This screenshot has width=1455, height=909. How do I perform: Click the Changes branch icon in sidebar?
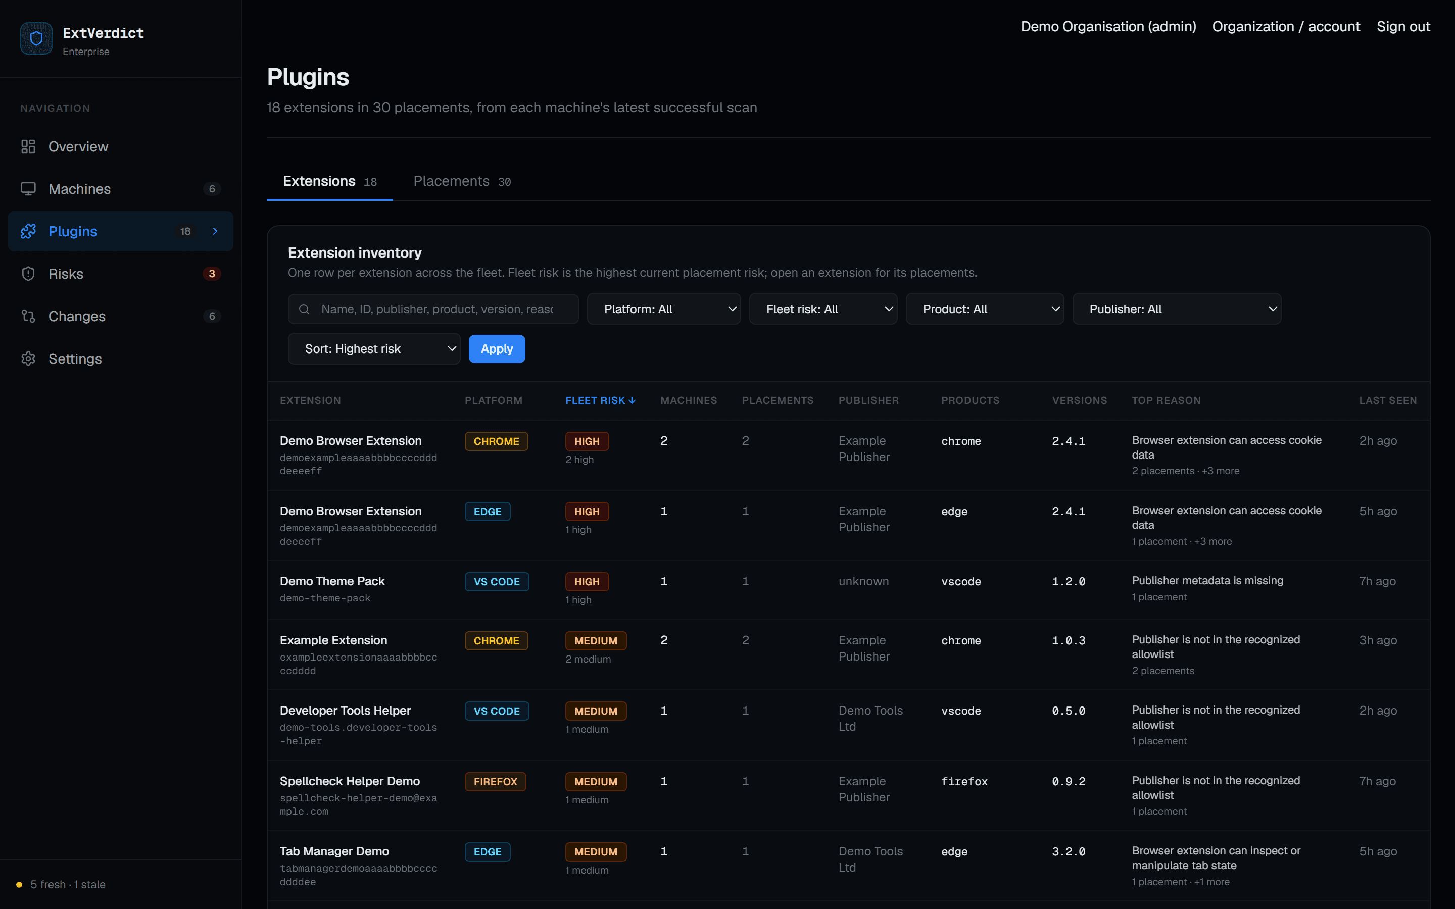28,316
